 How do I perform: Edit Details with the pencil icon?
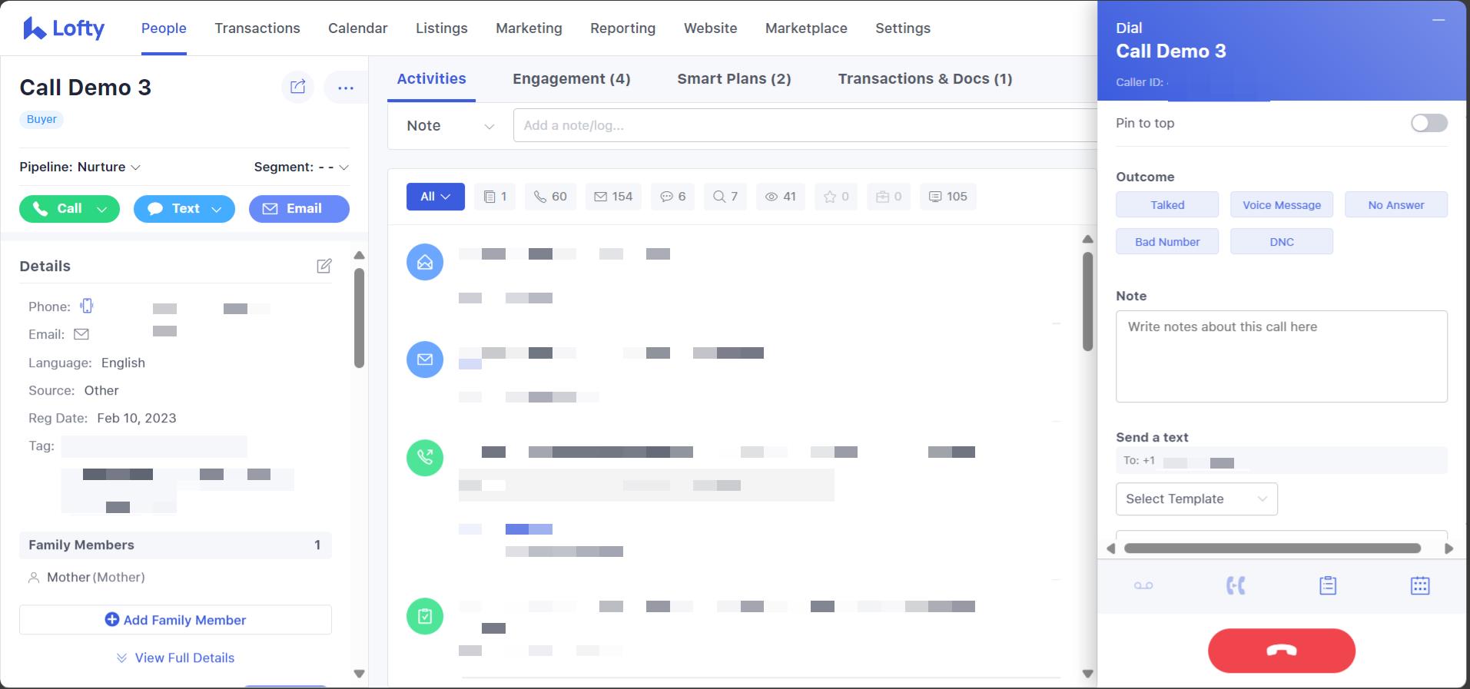(324, 266)
